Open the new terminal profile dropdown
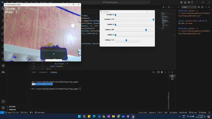 point(155,72)
